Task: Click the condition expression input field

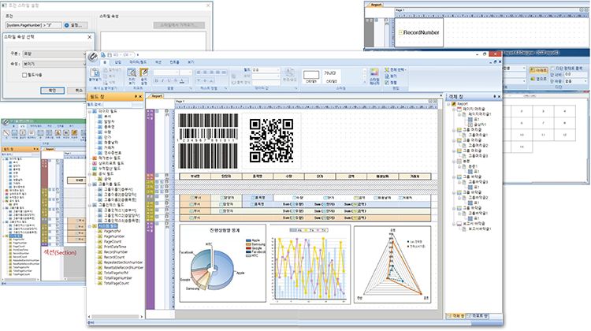Action: tap(34, 25)
